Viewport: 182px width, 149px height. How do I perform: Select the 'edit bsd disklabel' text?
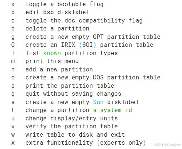click(x=57, y=12)
